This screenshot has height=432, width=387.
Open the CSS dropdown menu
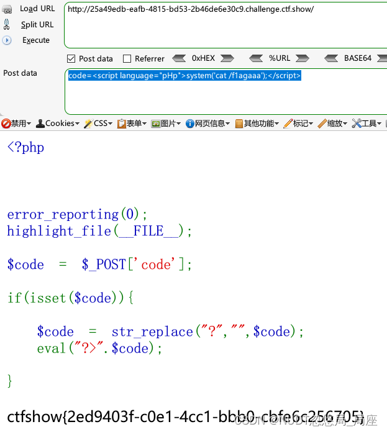point(98,123)
